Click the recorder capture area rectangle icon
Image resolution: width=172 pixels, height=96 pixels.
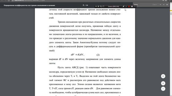pyautogui.click(x=103, y=6)
